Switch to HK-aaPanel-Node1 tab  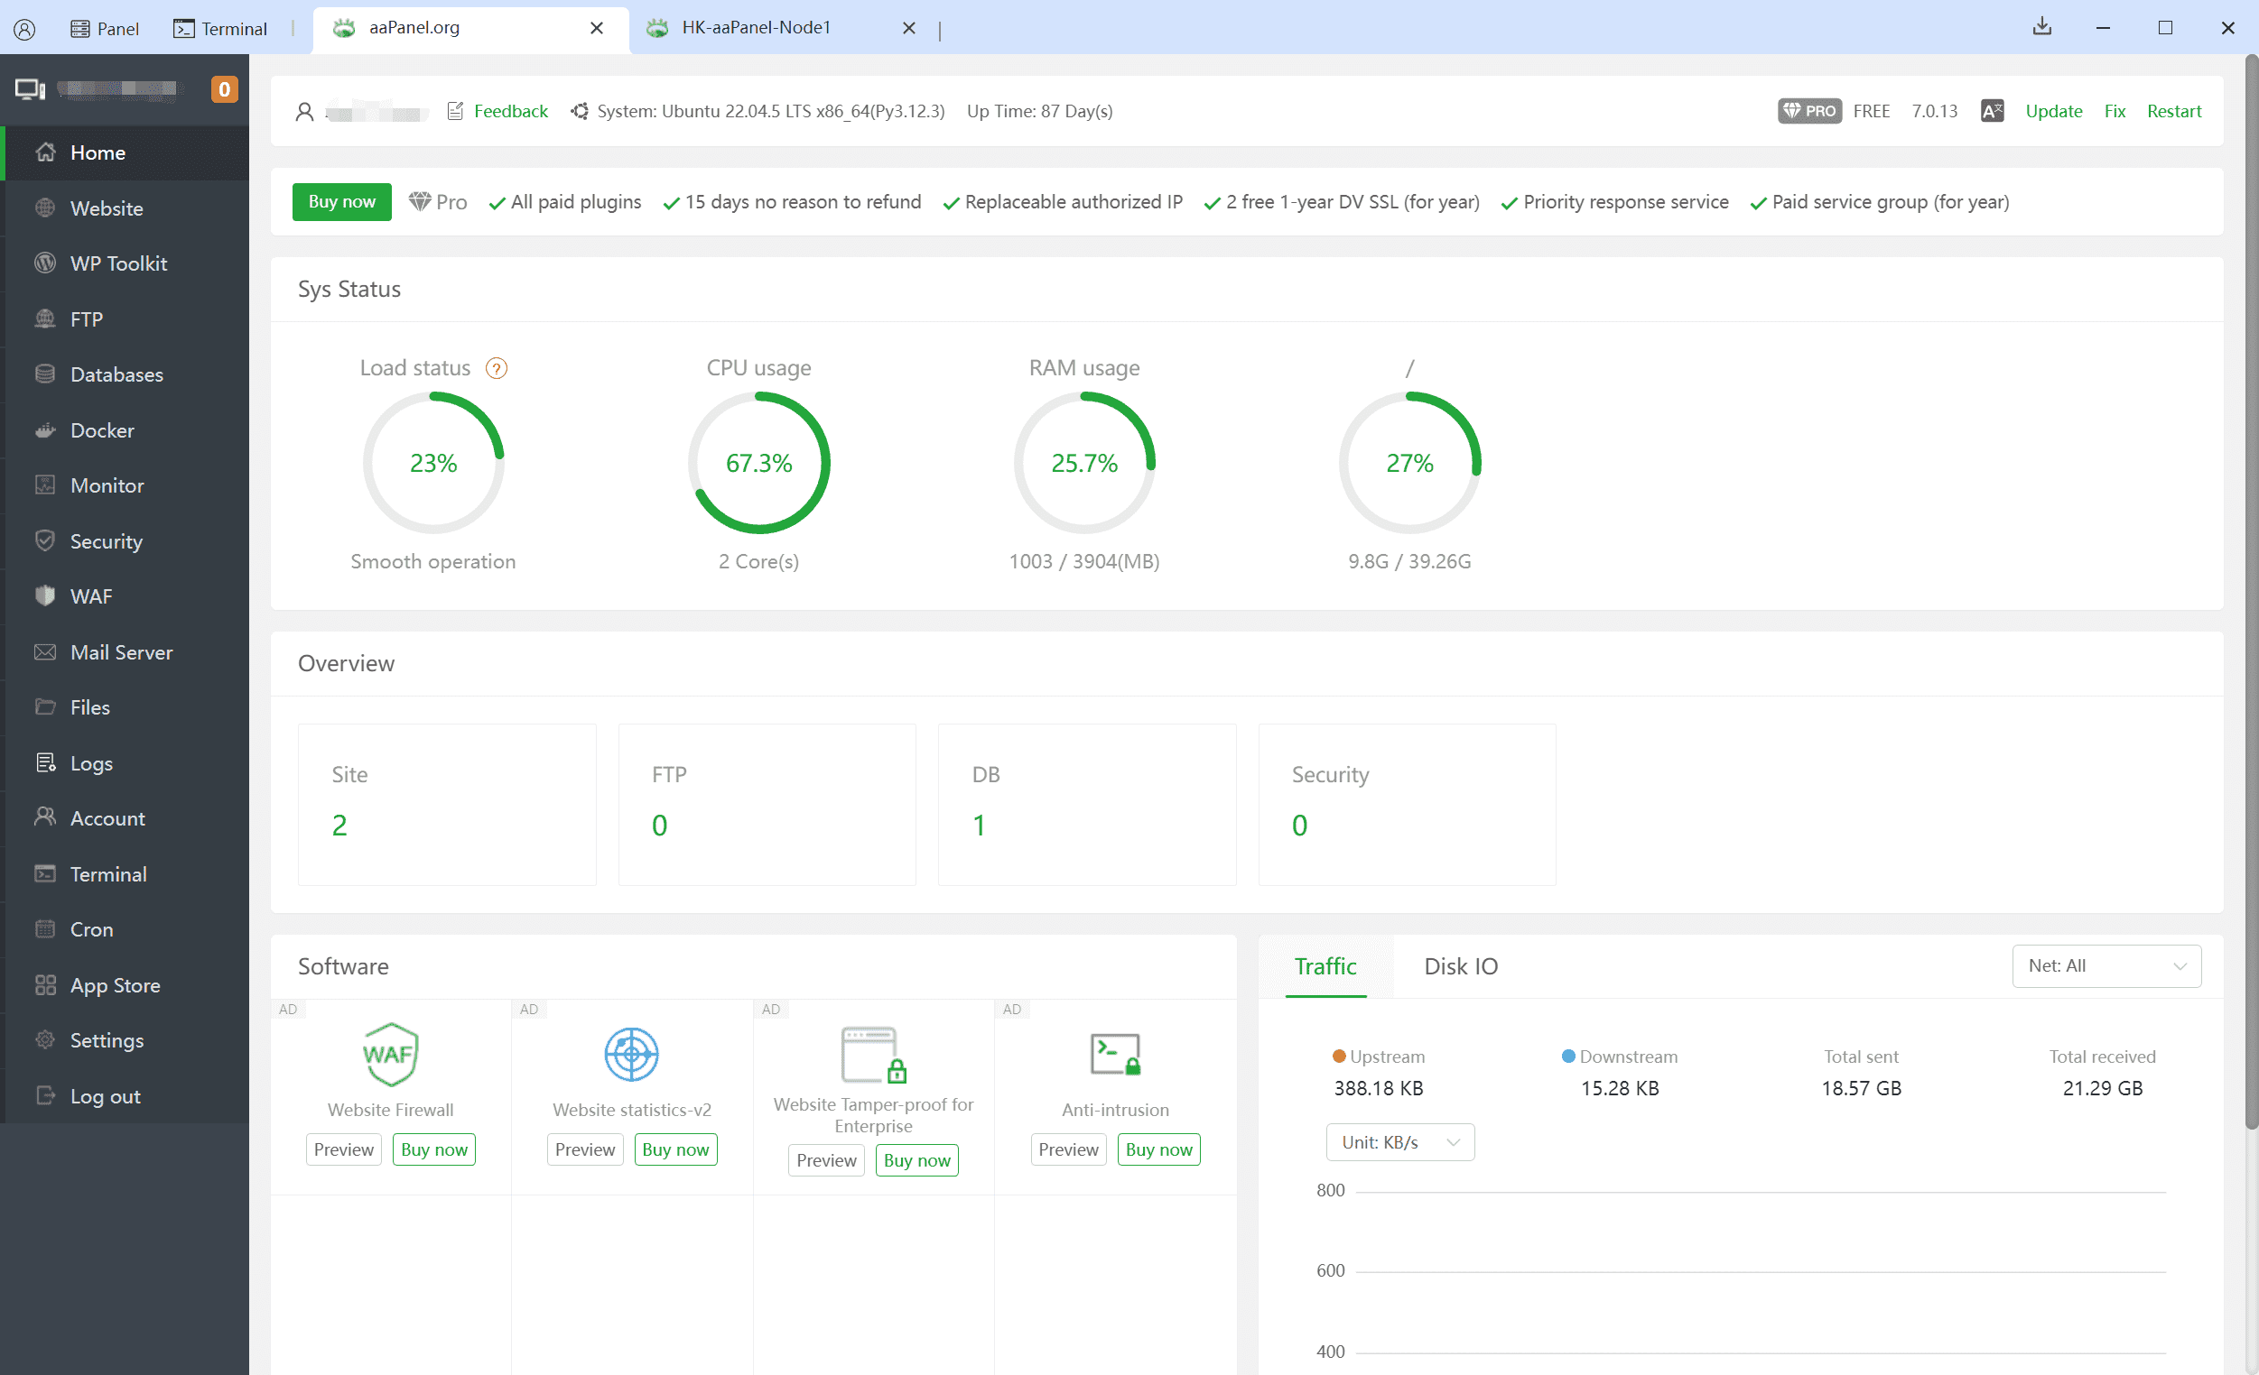click(757, 27)
